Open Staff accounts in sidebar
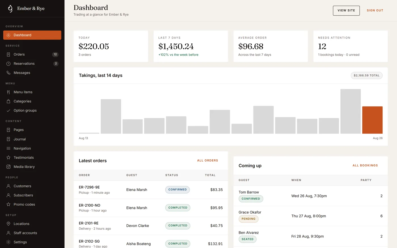The height and width of the screenshot is (248, 397). [32, 233]
